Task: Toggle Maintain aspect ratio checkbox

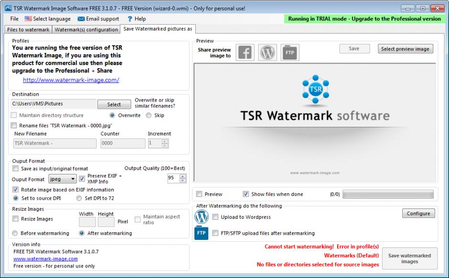Action: pyautogui.click(x=138, y=219)
